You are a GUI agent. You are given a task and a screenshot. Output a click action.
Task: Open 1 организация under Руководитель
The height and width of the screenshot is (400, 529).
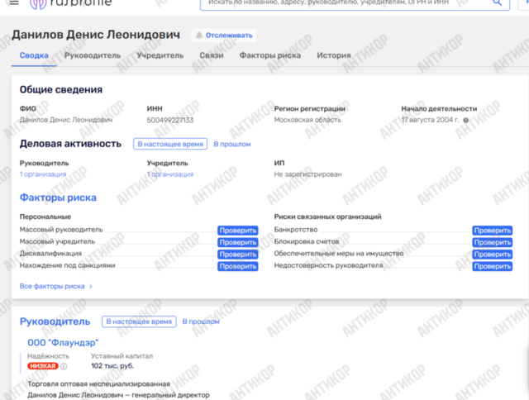pyautogui.click(x=43, y=174)
